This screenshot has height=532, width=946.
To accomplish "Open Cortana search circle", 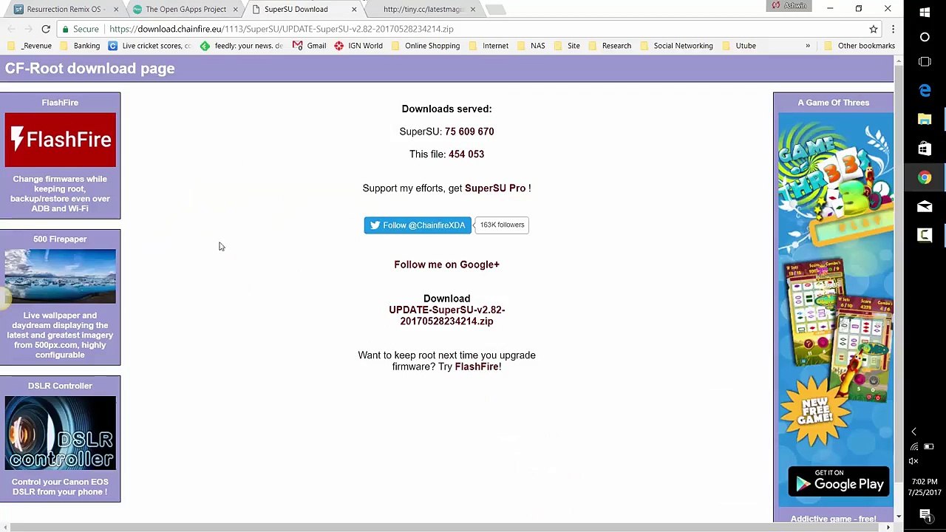I will pyautogui.click(x=925, y=37).
